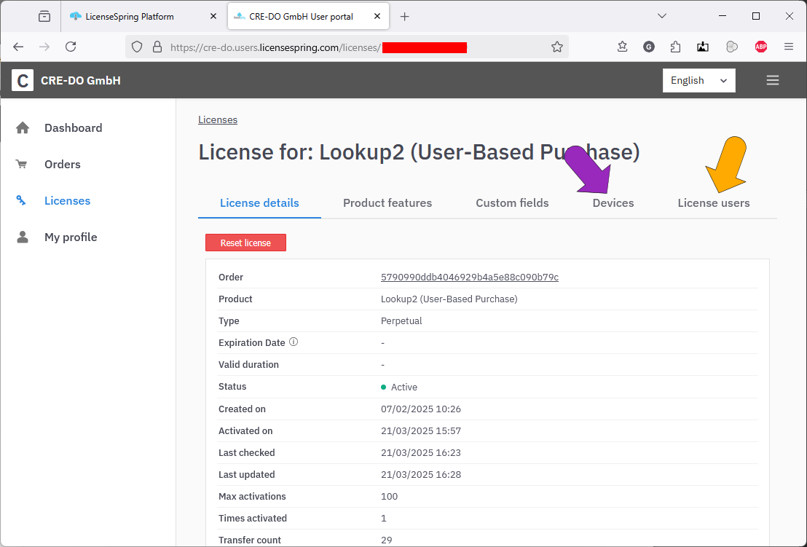807x547 pixels.
Task: Click the Grammarly G extension icon
Action: click(x=648, y=47)
